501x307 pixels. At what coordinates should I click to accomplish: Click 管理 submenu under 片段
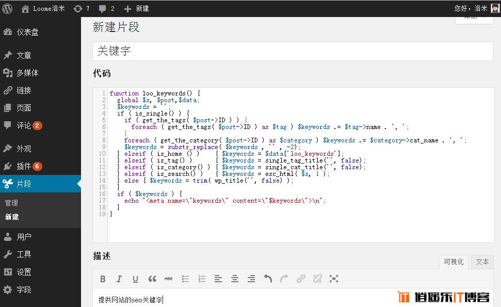pos(11,203)
